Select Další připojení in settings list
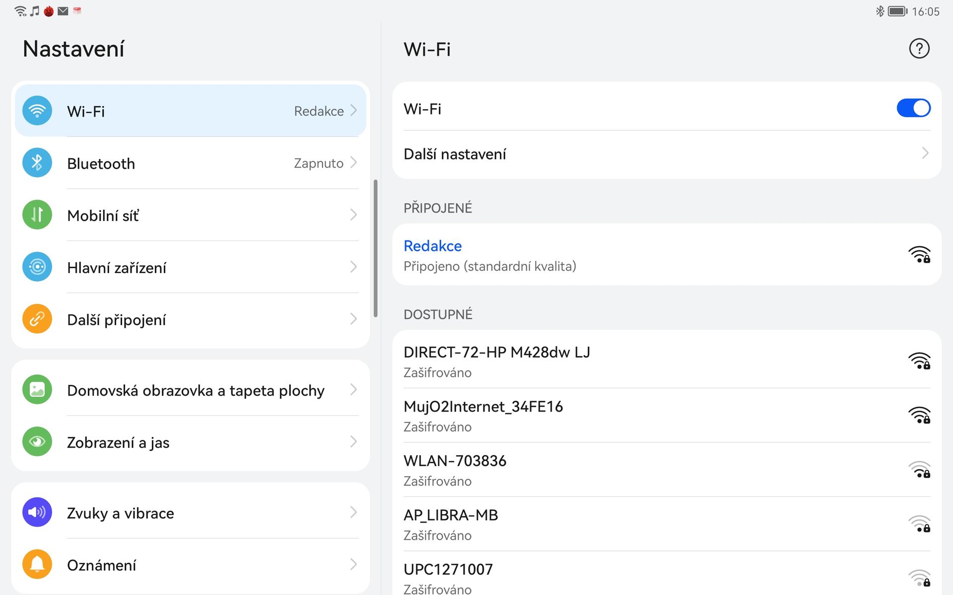 tap(191, 319)
